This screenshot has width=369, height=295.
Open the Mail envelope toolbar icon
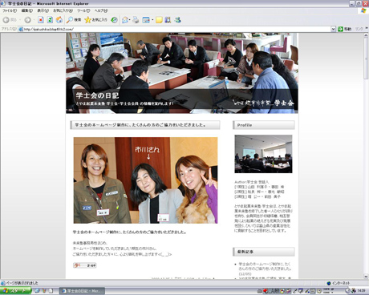click(125, 20)
